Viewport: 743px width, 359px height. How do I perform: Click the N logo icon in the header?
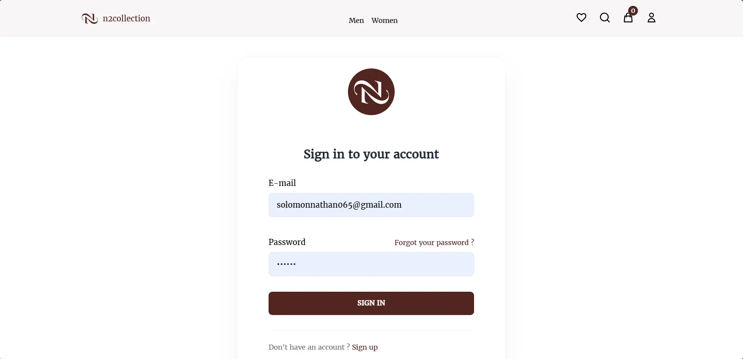(x=90, y=18)
